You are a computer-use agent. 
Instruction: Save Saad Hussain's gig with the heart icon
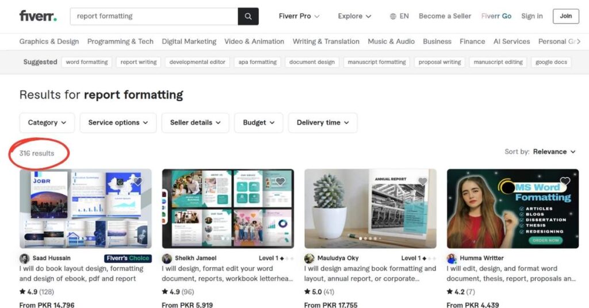(138, 181)
